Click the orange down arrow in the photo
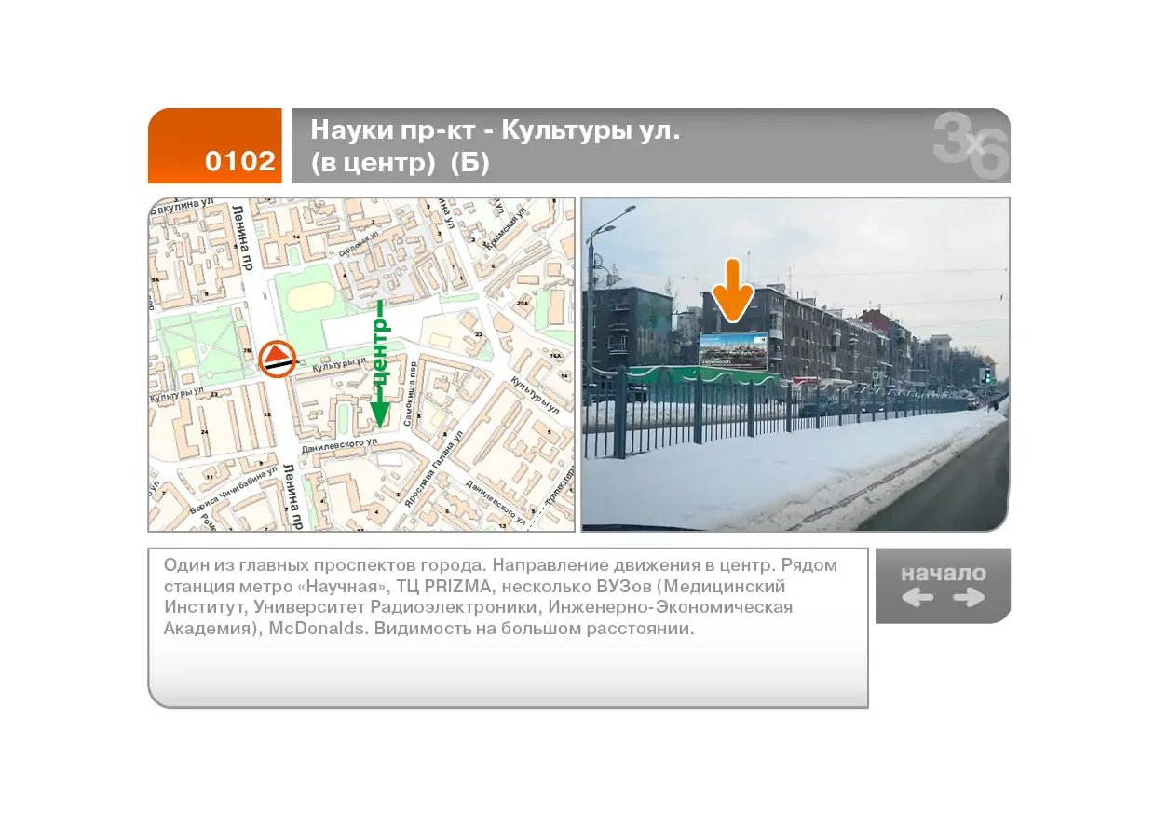The height and width of the screenshot is (814, 1155). (733, 292)
